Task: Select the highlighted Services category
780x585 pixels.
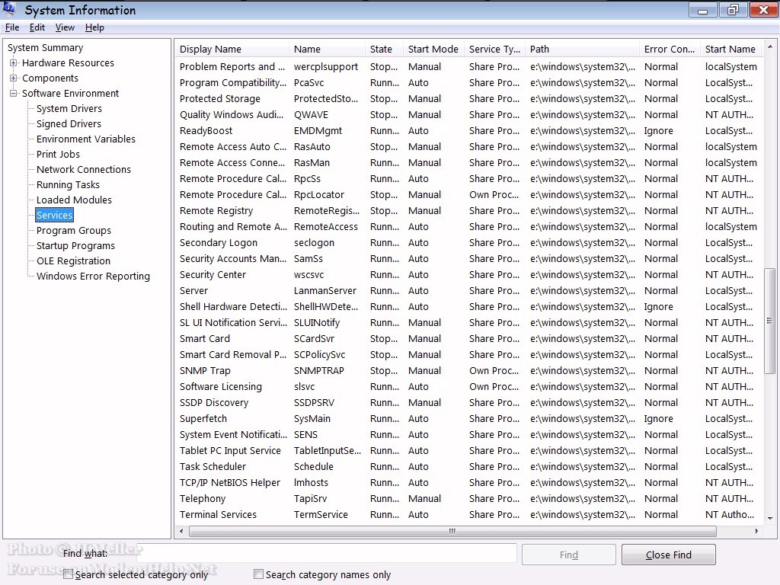Action: coord(55,216)
